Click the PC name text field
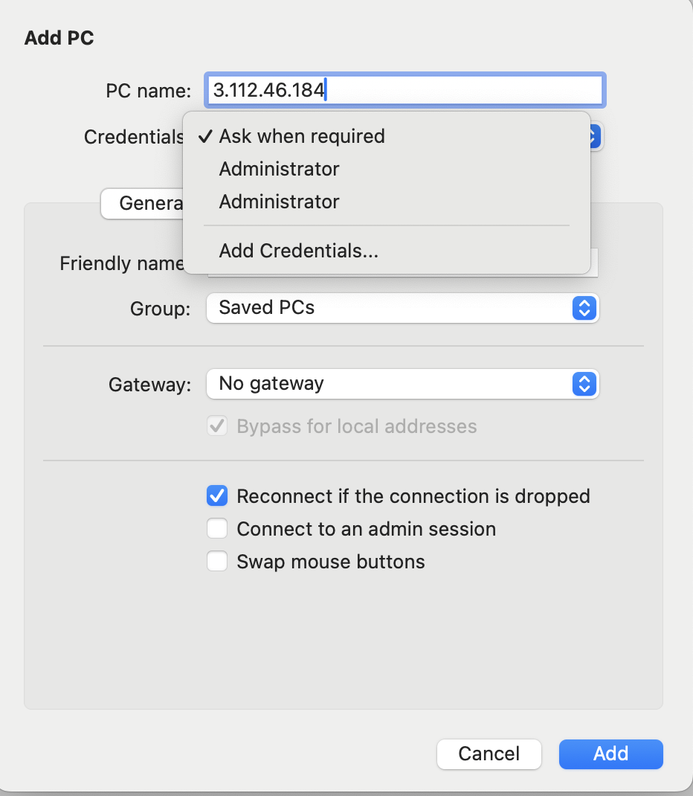693x796 pixels. 404,91
